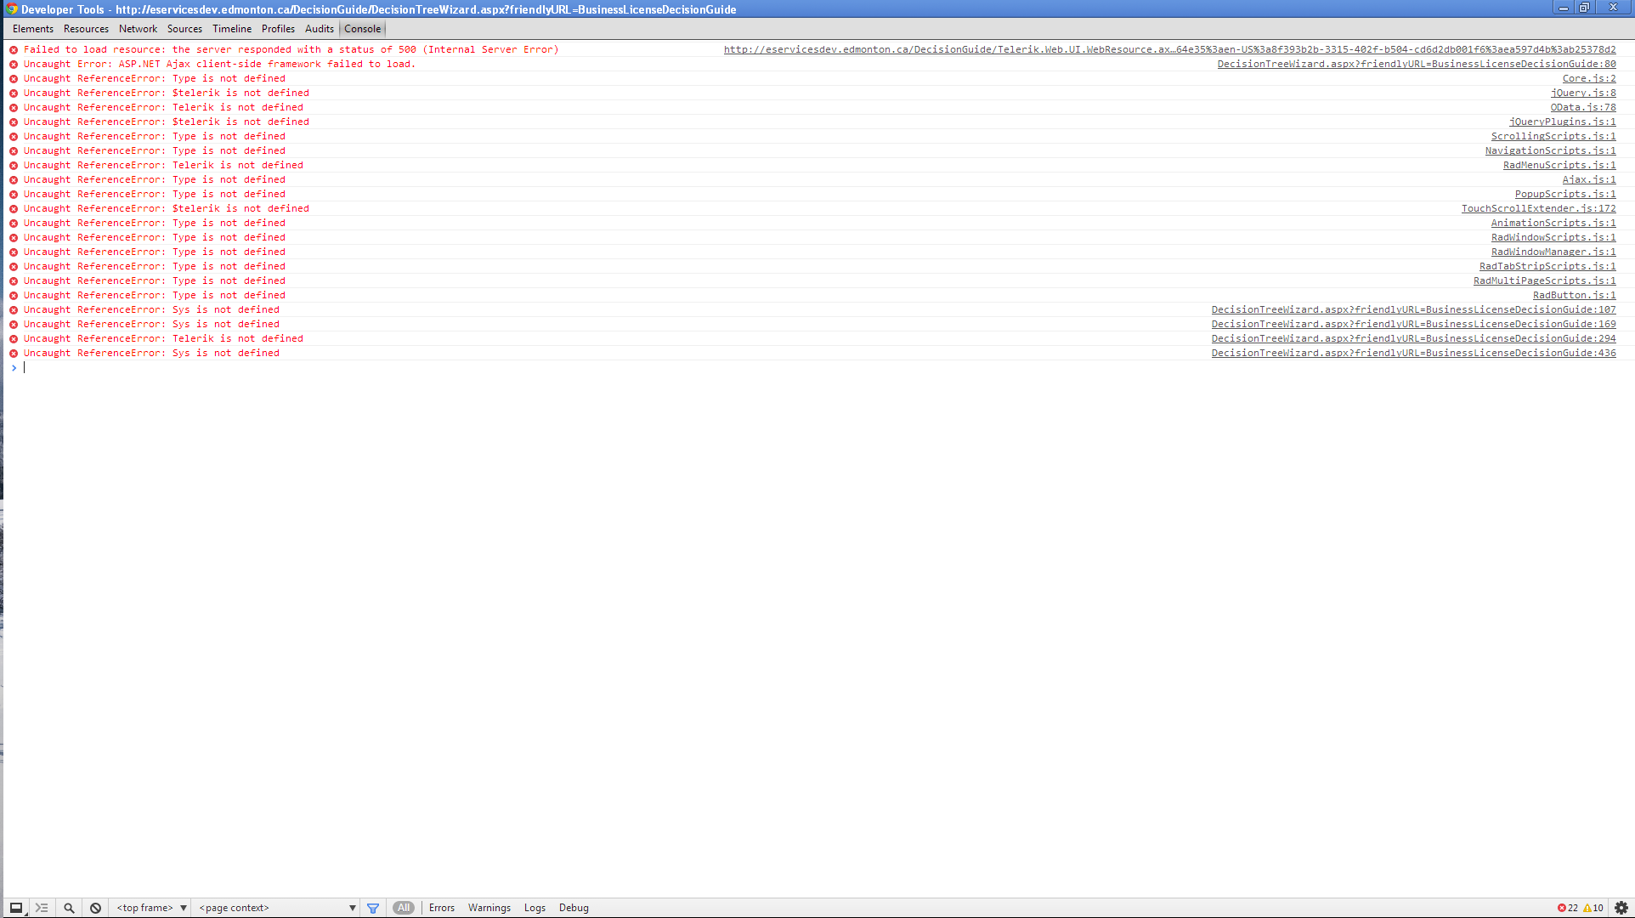Open the jQueryPlugins.js:1 source link

coord(1562,122)
